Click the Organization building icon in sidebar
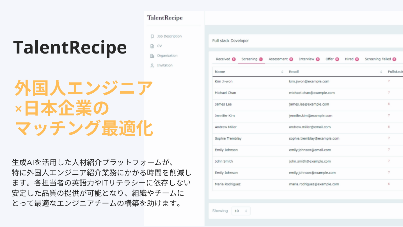The image size is (403, 227). pyautogui.click(x=152, y=56)
